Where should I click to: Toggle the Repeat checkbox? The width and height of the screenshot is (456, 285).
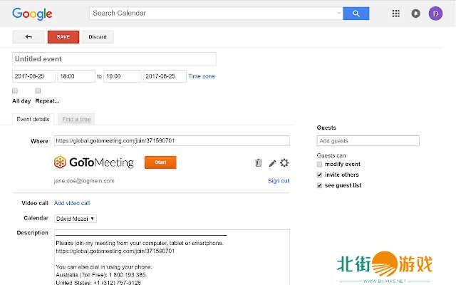point(38,91)
